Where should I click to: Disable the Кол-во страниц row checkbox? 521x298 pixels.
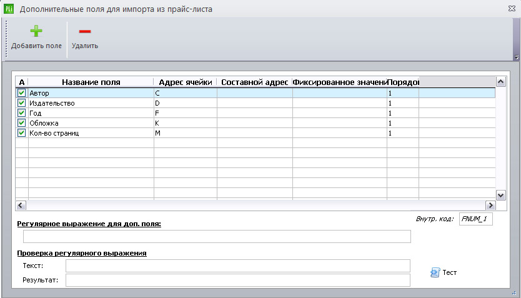[22, 133]
